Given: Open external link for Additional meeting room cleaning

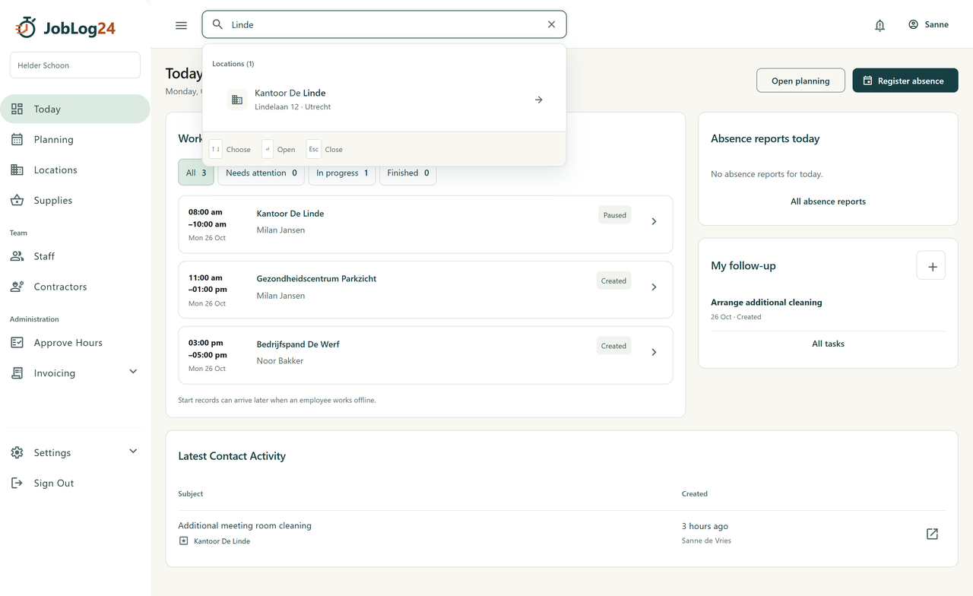Looking at the screenshot, I should coord(932,534).
